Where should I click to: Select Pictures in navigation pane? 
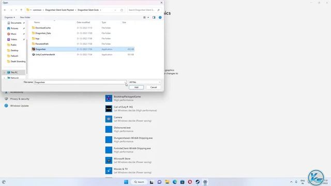15,28
